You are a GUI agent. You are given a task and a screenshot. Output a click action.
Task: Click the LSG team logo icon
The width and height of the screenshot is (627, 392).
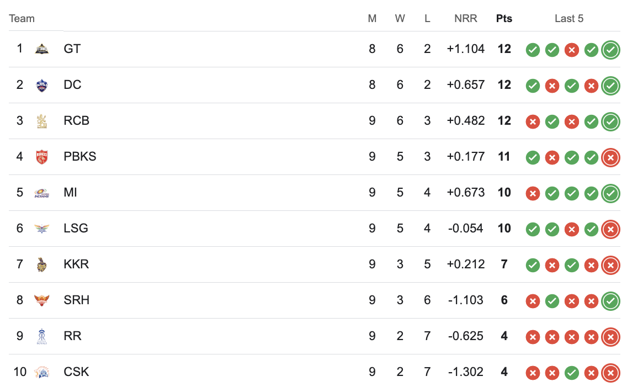(42, 229)
